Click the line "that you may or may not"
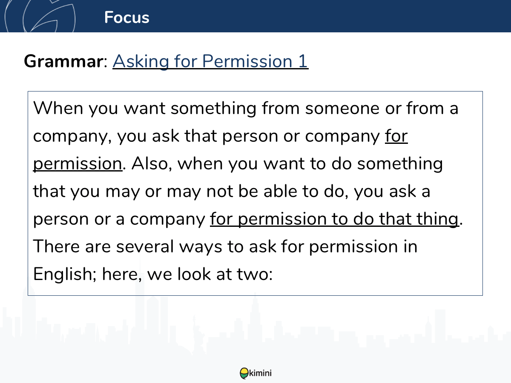Viewport: 511px width, 383px height. click(232, 192)
